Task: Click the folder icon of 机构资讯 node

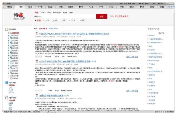Action: tap(11, 48)
